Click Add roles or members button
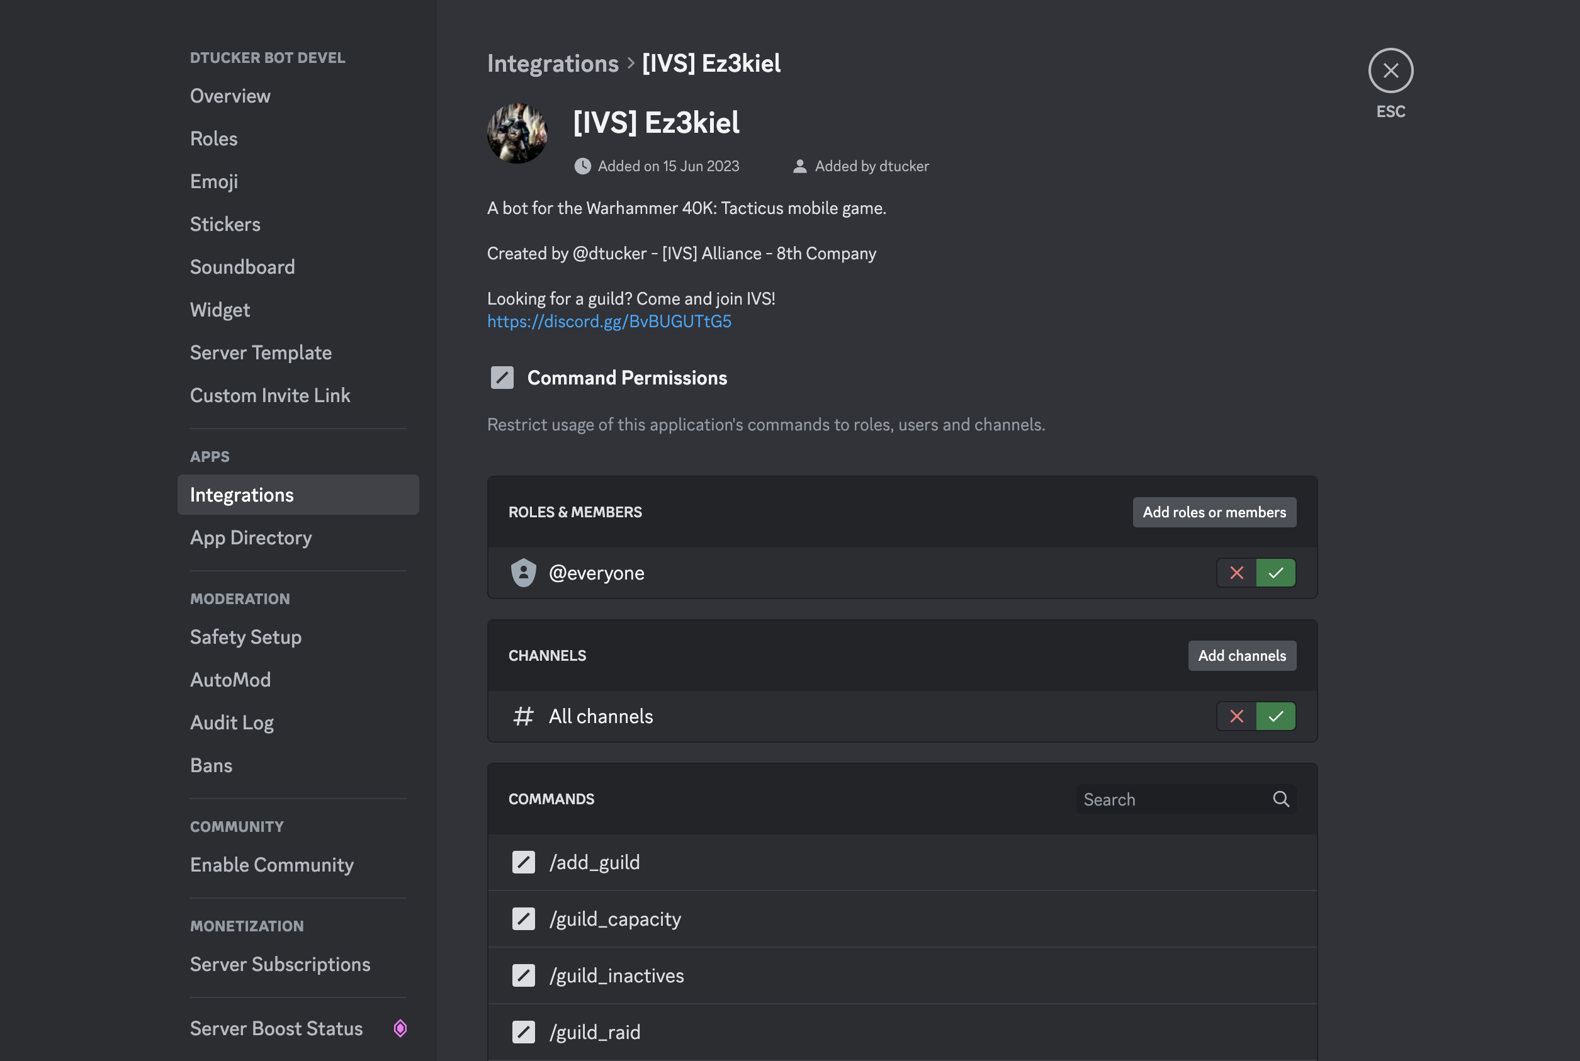 [1214, 512]
